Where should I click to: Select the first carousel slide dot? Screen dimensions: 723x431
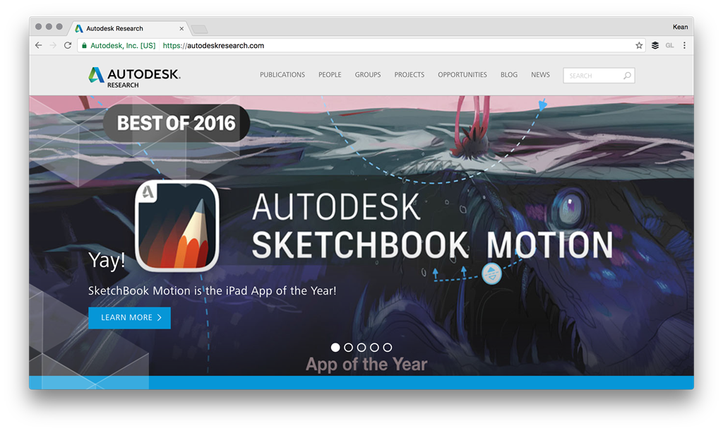335,348
